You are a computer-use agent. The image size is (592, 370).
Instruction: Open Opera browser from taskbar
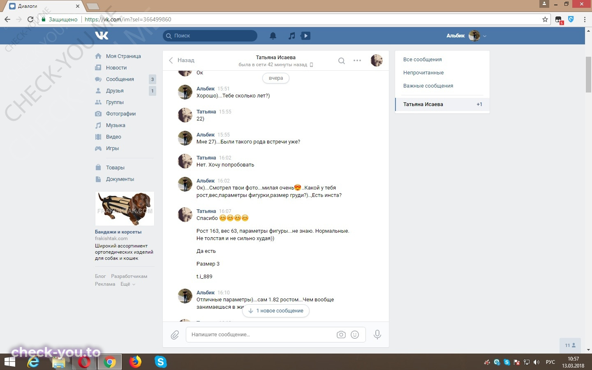tap(84, 362)
